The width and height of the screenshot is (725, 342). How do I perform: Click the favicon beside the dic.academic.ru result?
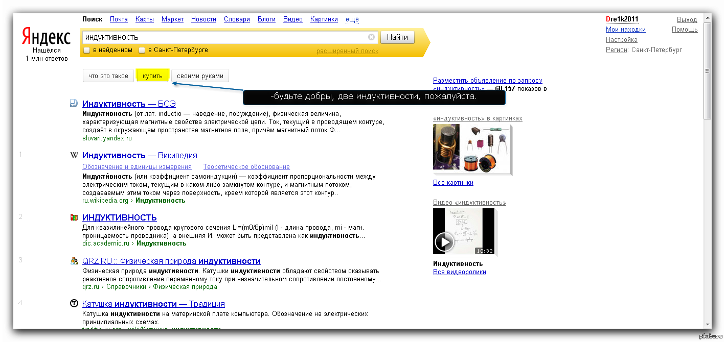tap(74, 217)
